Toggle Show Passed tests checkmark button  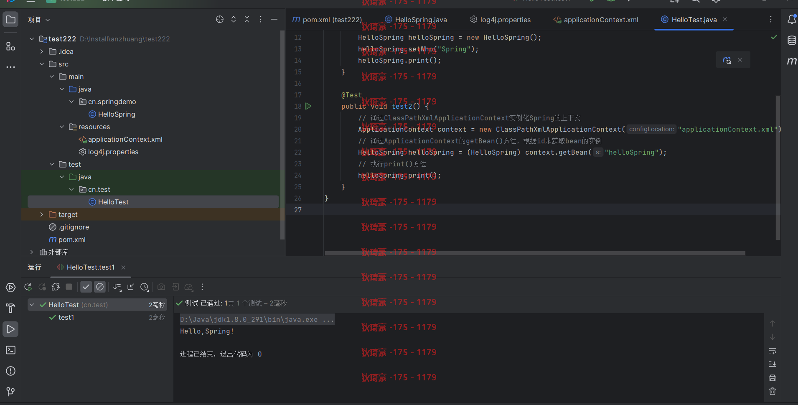[86, 287]
